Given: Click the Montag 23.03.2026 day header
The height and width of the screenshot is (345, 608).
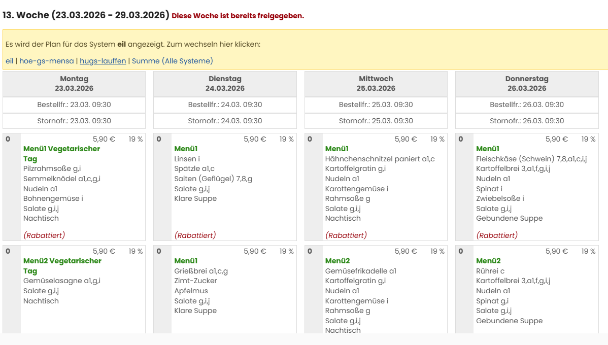Looking at the screenshot, I should [x=74, y=84].
